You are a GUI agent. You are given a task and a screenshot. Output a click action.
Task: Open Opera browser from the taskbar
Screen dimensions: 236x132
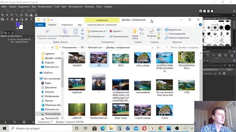point(144,128)
